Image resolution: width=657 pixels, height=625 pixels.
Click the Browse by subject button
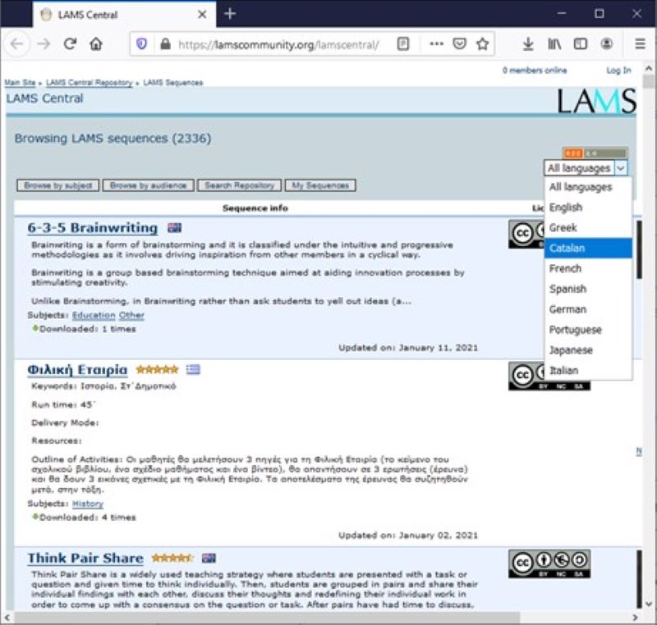point(57,186)
